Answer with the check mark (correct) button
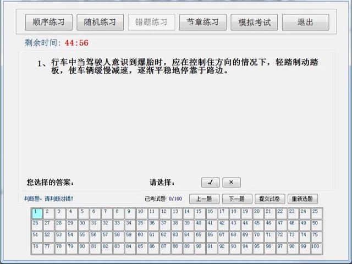The image size is (352, 264). pos(210,182)
